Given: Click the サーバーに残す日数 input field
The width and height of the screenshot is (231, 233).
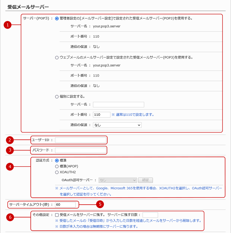Looking at the screenshot, I should [150, 215].
